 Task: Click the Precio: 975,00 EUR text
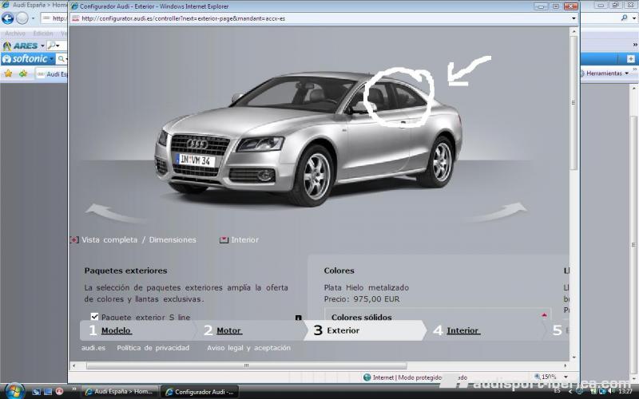362,298
